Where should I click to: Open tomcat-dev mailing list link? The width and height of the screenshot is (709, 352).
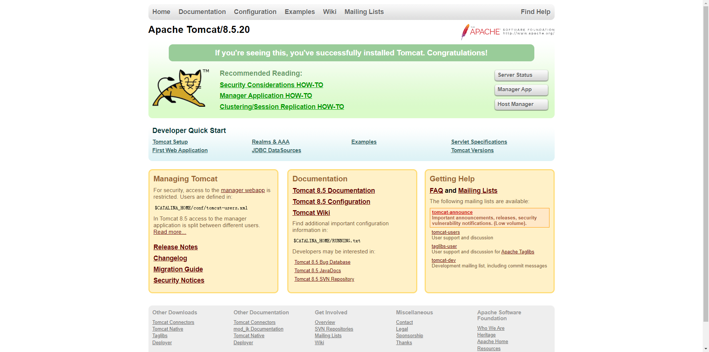tap(443, 260)
